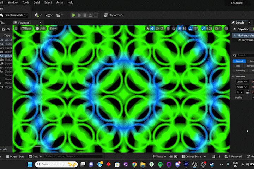Click the viewport layout maximize icon

pos(226,29)
